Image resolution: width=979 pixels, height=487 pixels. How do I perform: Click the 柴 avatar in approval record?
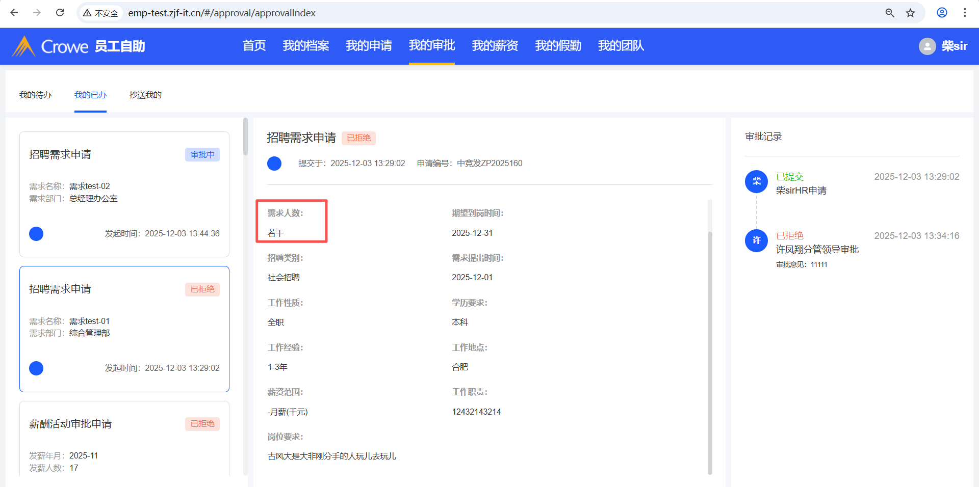[757, 181]
